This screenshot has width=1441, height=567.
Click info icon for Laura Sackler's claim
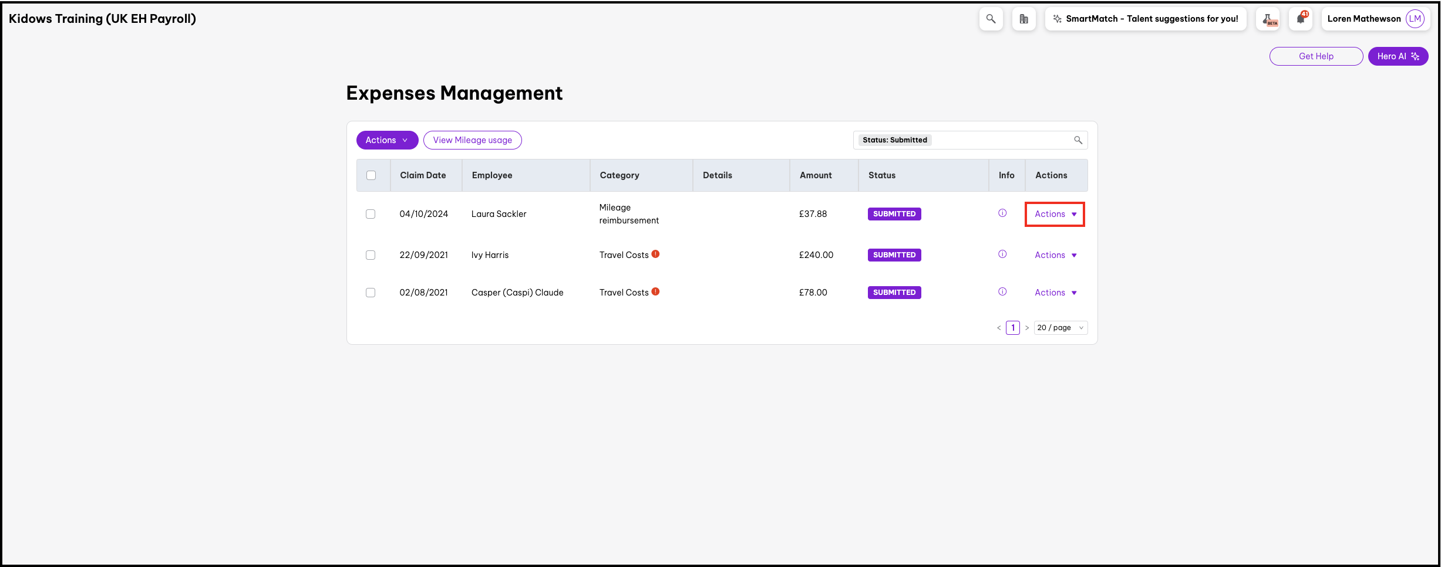1002,213
